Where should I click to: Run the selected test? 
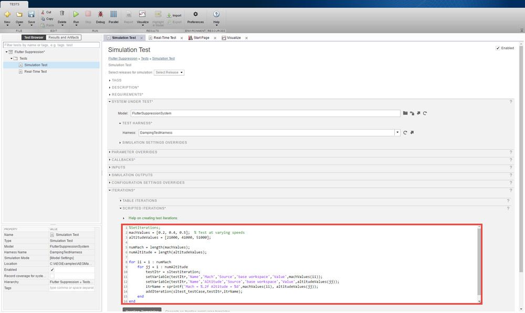pyautogui.click(x=76, y=15)
